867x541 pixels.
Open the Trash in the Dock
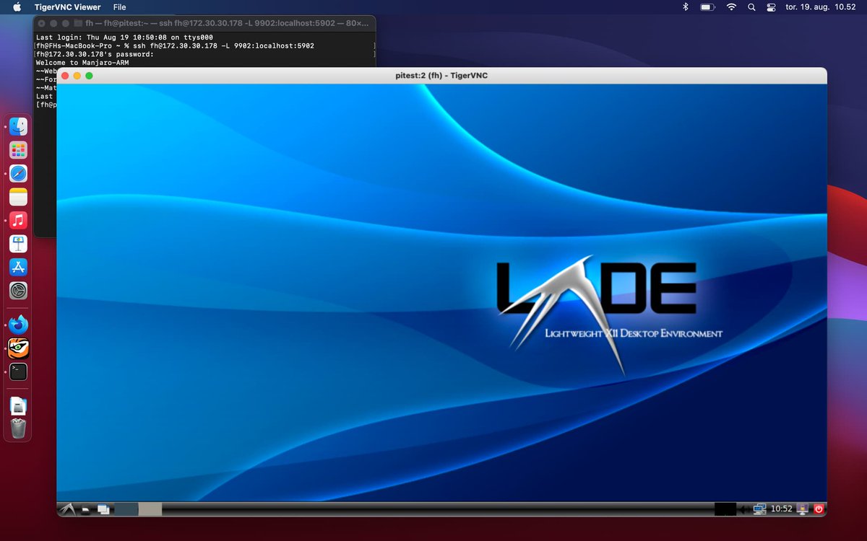pyautogui.click(x=18, y=428)
